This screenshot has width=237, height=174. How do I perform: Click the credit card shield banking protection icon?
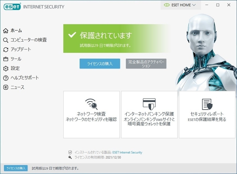149,104
